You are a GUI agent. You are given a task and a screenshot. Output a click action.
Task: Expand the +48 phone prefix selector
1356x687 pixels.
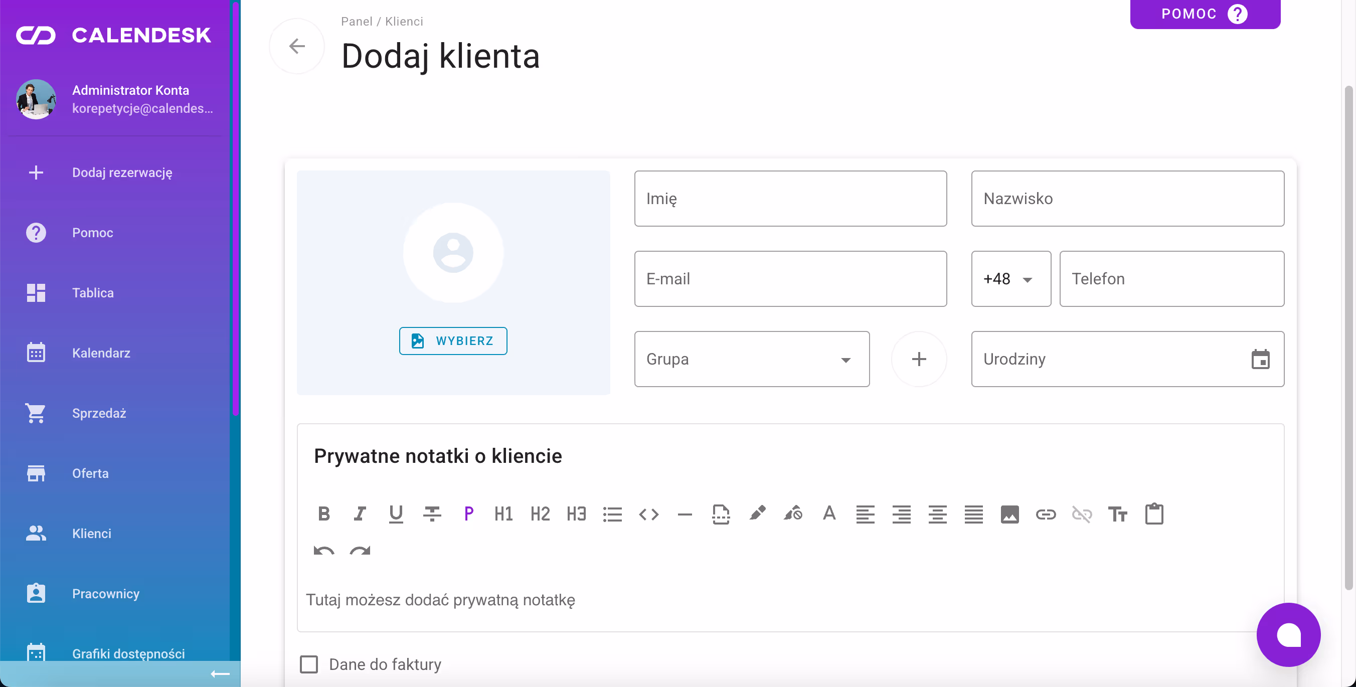[1010, 279]
